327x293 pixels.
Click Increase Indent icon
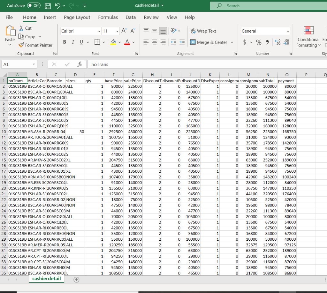(x=182, y=42)
